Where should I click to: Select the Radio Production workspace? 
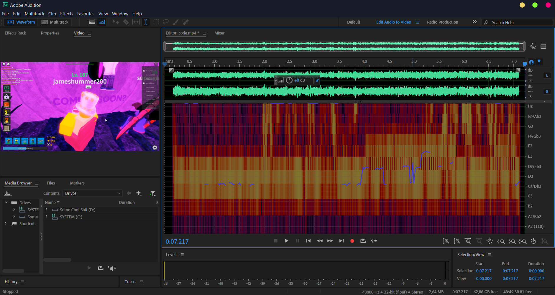tap(442, 22)
